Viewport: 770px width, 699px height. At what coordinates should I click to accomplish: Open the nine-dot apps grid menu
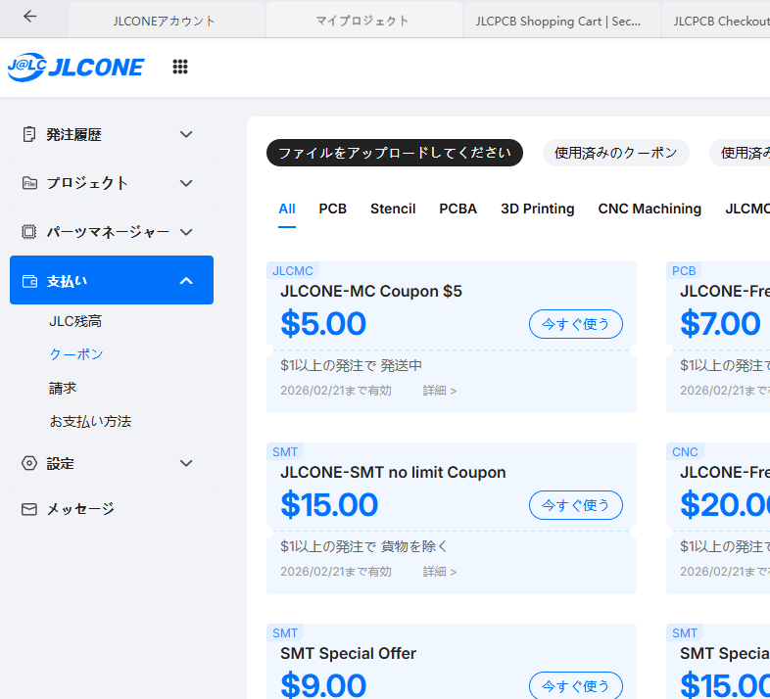[180, 67]
